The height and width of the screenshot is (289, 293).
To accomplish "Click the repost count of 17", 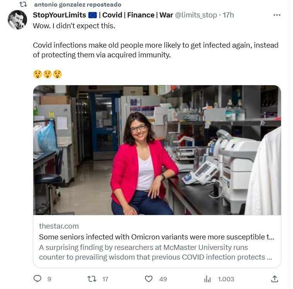I will tap(105, 279).
